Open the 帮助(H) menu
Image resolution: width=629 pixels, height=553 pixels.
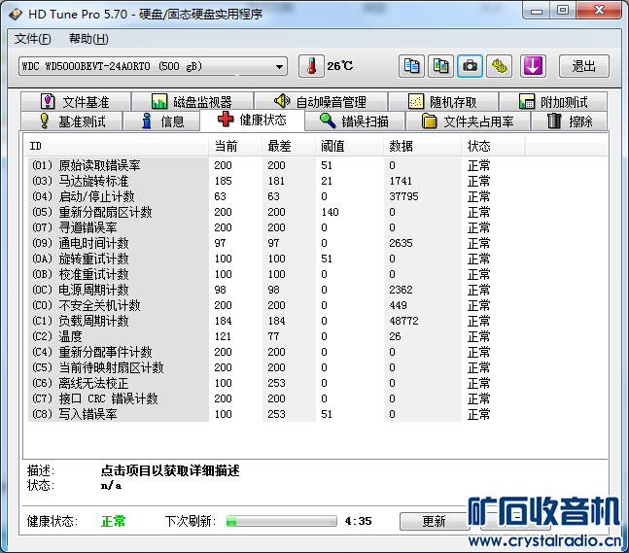[88, 39]
